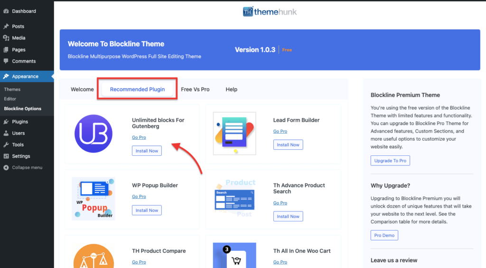Viewport: 486px width, 268px height.
Task: Follow Go Pro link under Unlimited blocks
Action: (x=139, y=137)
